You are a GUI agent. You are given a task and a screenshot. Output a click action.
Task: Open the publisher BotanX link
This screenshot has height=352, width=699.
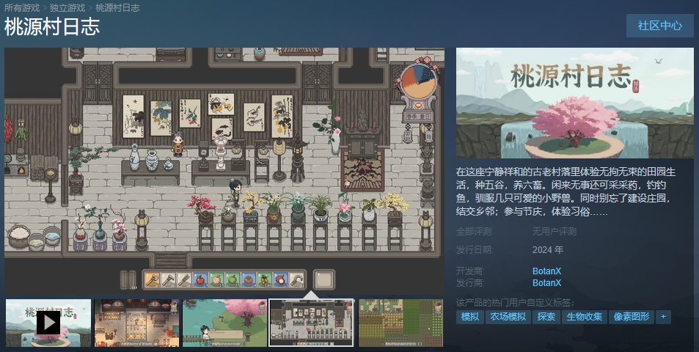coord(546,282)
